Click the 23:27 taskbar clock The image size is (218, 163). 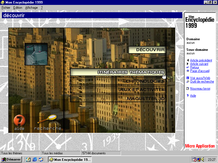(212, 160)
